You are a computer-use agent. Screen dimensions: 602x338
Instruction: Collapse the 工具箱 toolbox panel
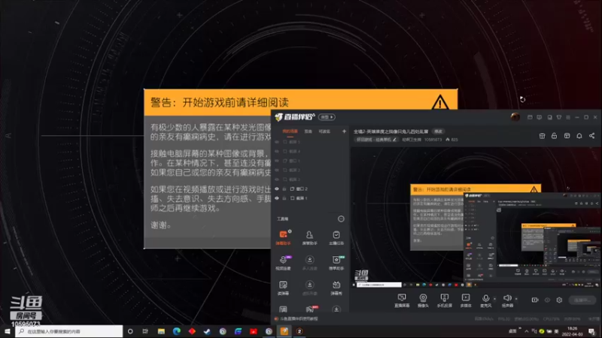pos(341,219)
